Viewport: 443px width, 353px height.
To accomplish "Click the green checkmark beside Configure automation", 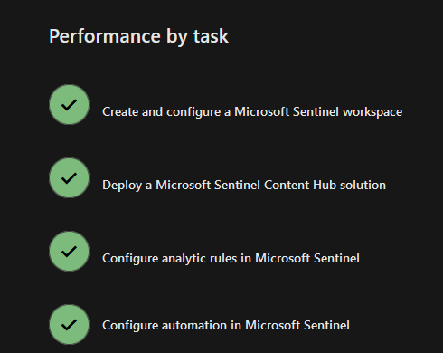I will pos(69,325).
